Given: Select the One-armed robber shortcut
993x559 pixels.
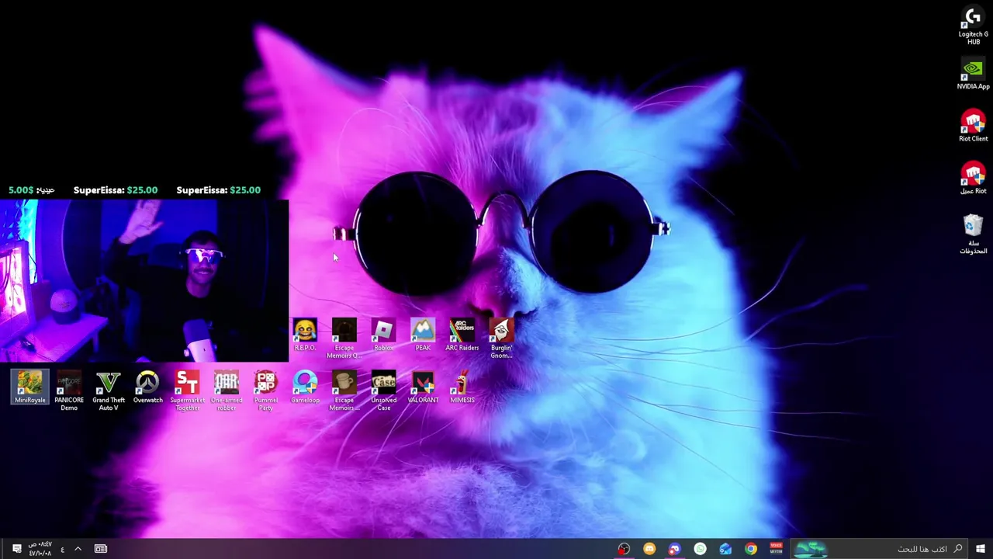Looking at the screenshot, I should 227,391.
